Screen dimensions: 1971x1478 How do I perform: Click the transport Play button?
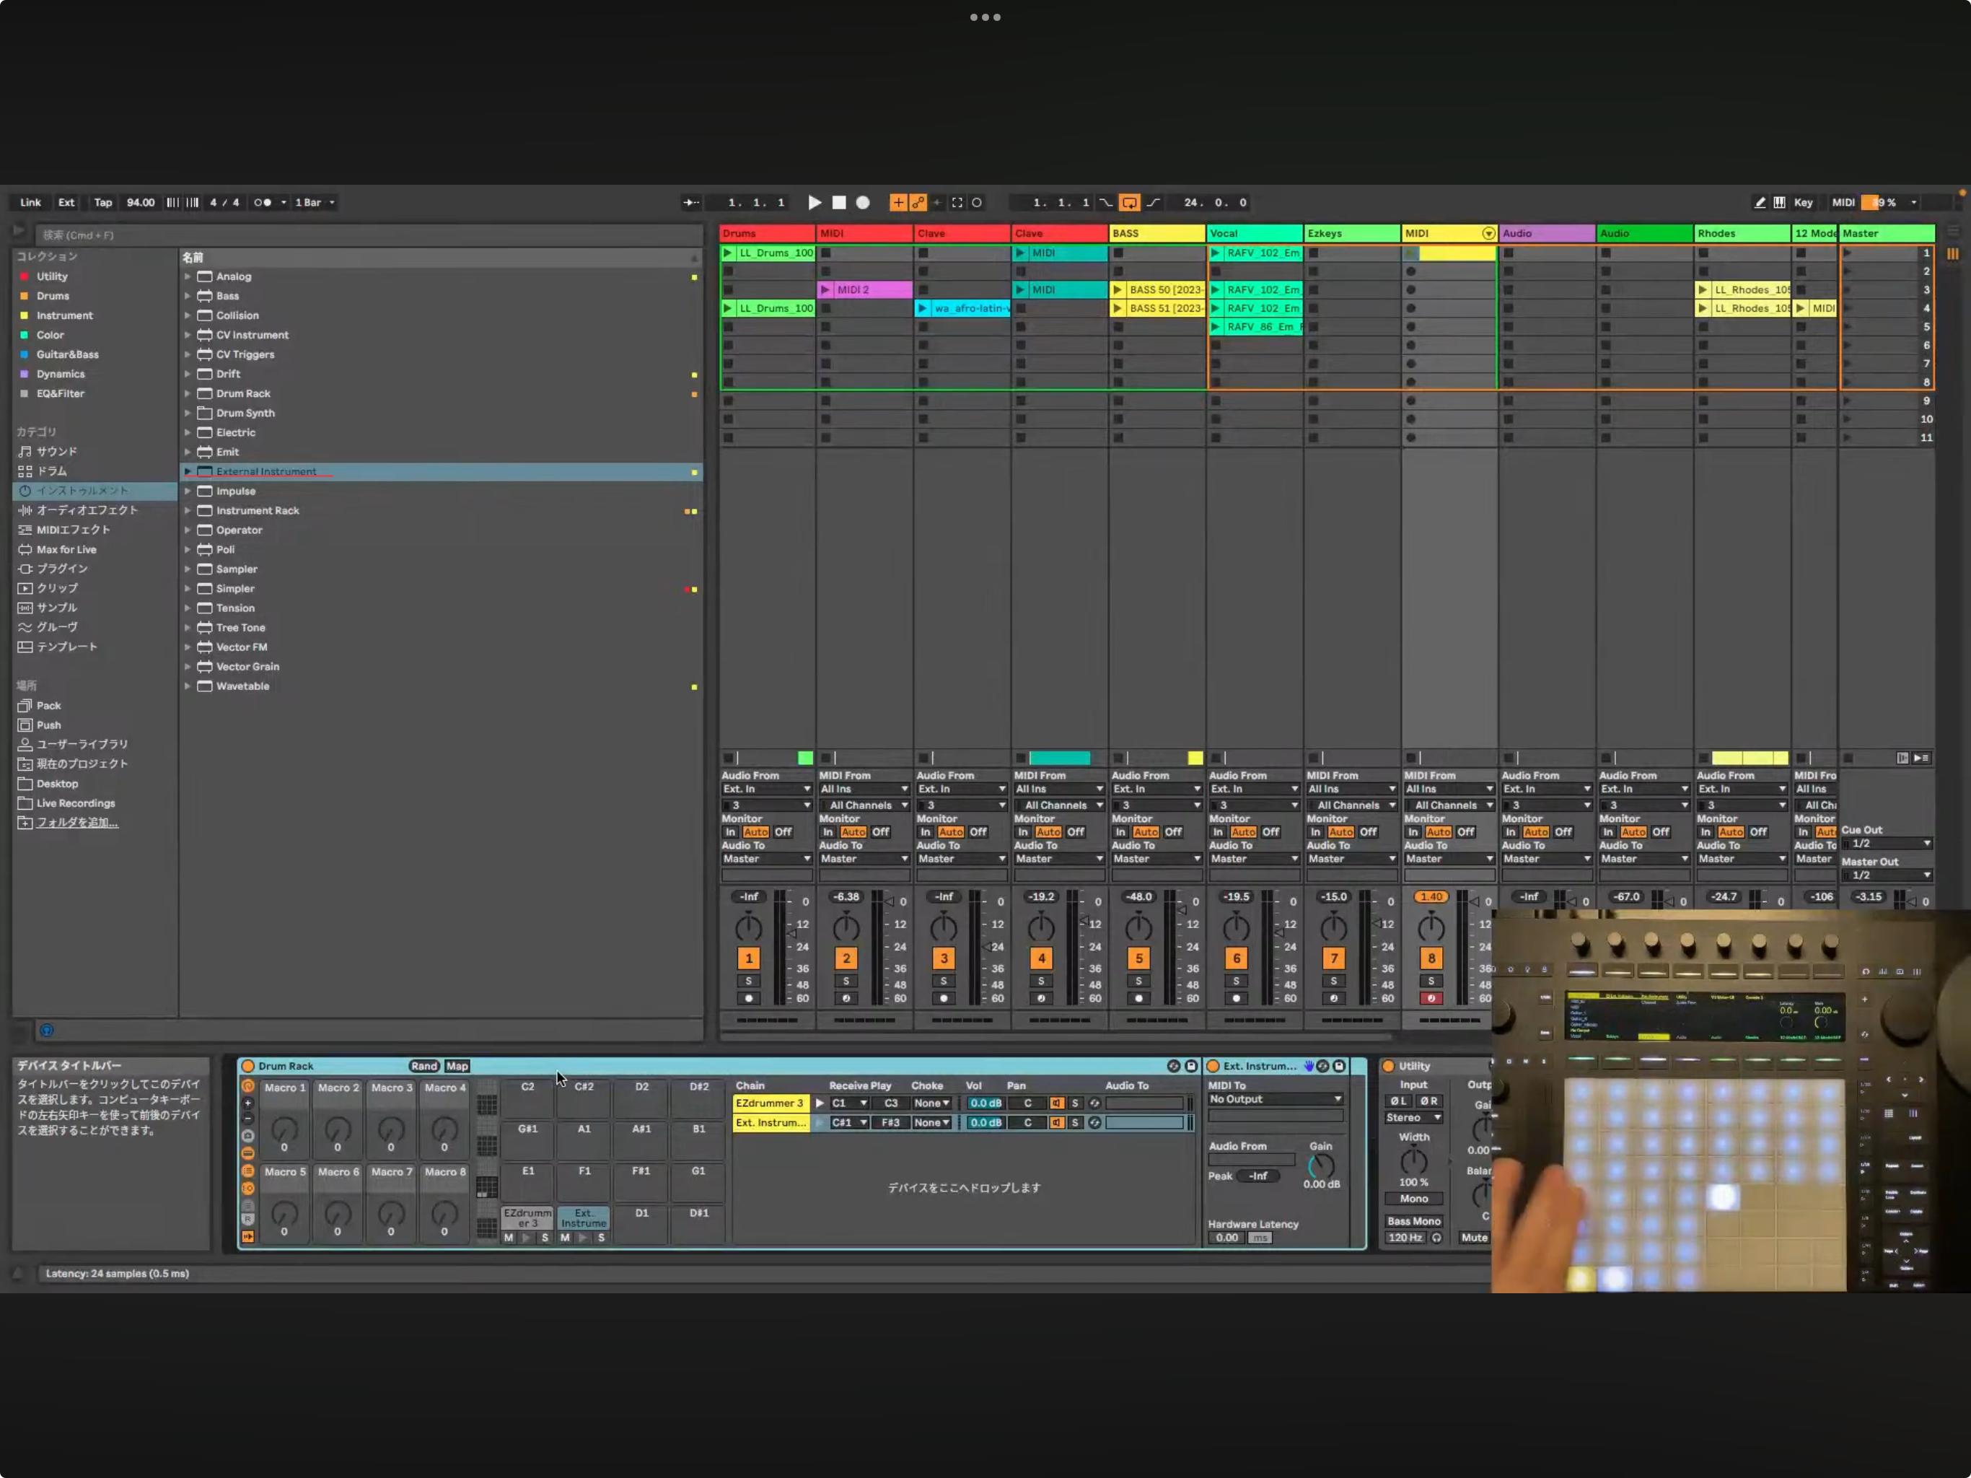pyautogui.click(x=814, y=202)
